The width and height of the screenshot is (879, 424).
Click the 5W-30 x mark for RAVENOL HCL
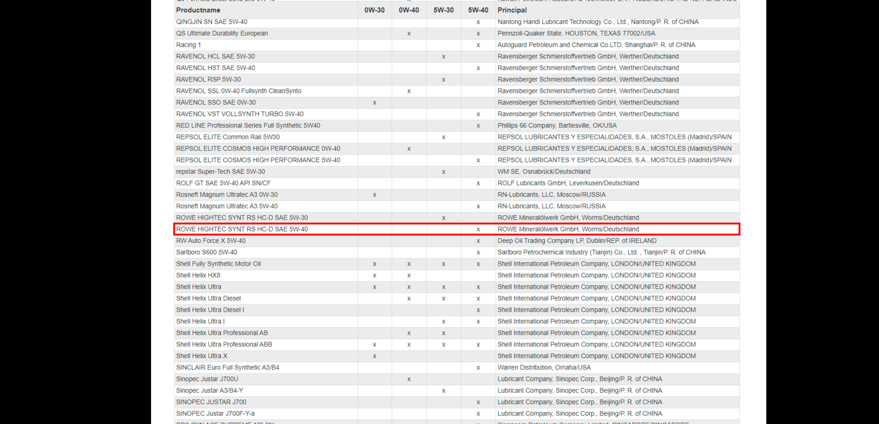point(443,56)
